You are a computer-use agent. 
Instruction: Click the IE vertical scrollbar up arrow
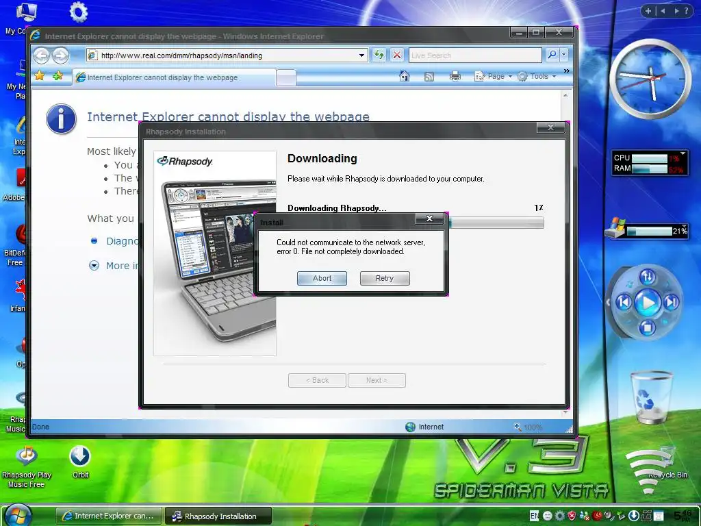click(x=565, y=96)
